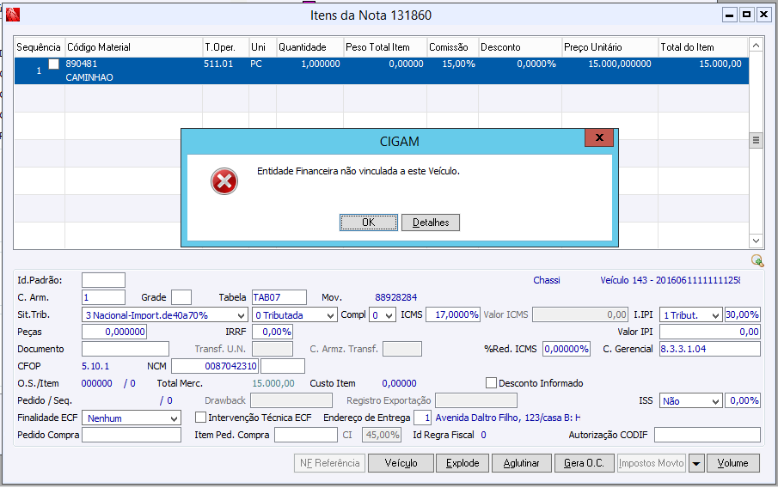The width and height of the screenshot is (778, 488).
Task: Click the Peças quantity field
Action: [114, 332]
